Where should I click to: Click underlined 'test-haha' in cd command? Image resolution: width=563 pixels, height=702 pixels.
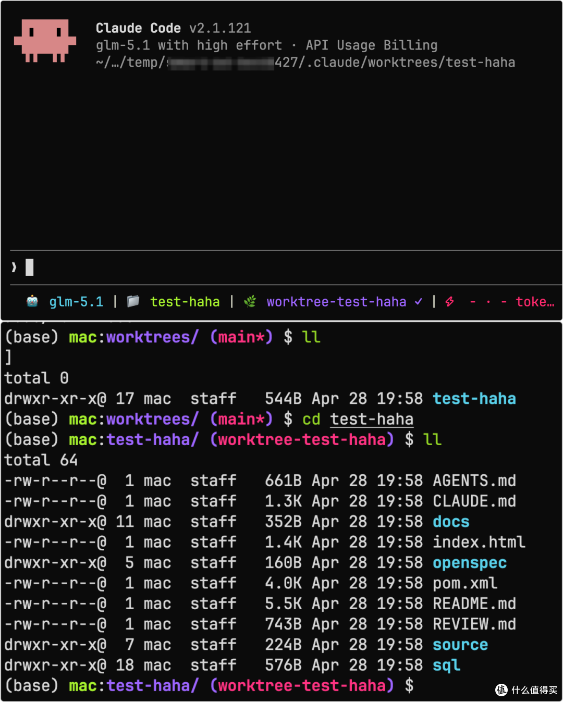[x=372, y=419]
